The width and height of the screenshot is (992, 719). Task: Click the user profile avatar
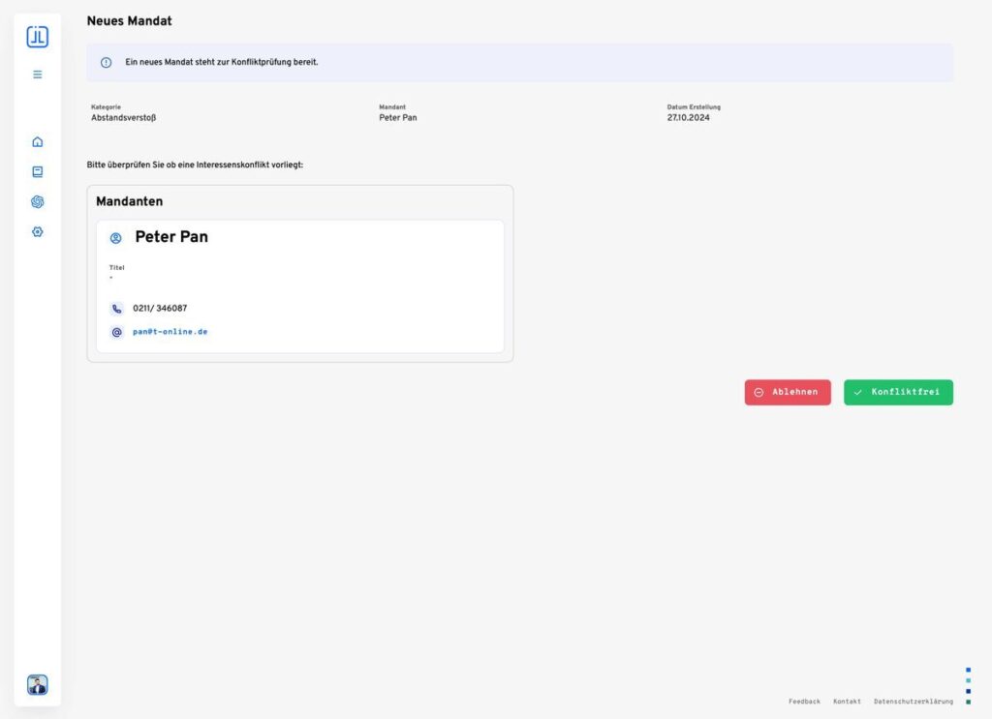click(37, 685)
